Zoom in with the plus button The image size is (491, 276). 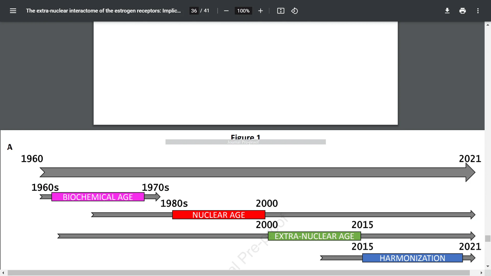pyautogui.click(x=260, y=11)
